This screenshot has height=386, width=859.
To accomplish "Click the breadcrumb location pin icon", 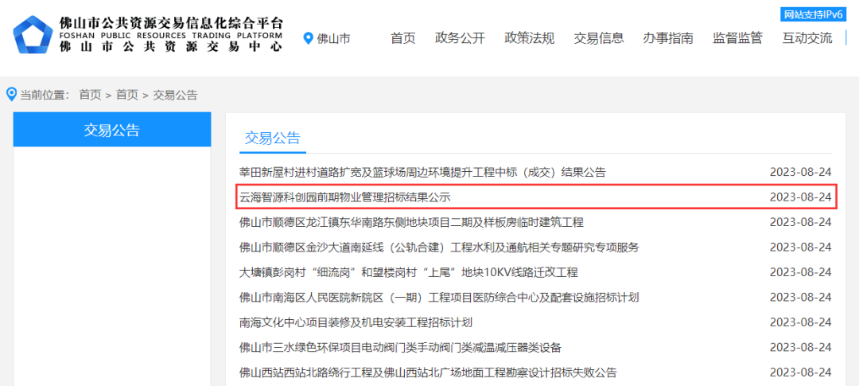I will click(11, 95).
